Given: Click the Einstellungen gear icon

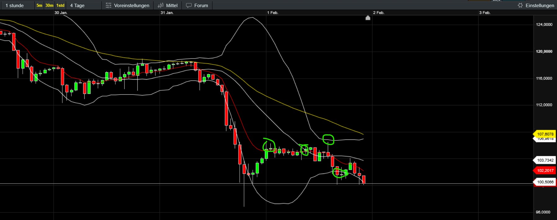Looking at the screenshot, I should [x=520, y=5].
